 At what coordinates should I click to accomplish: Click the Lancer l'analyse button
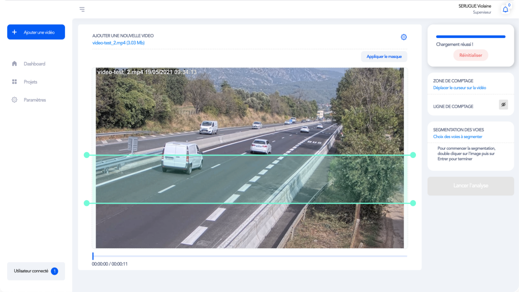471,186
